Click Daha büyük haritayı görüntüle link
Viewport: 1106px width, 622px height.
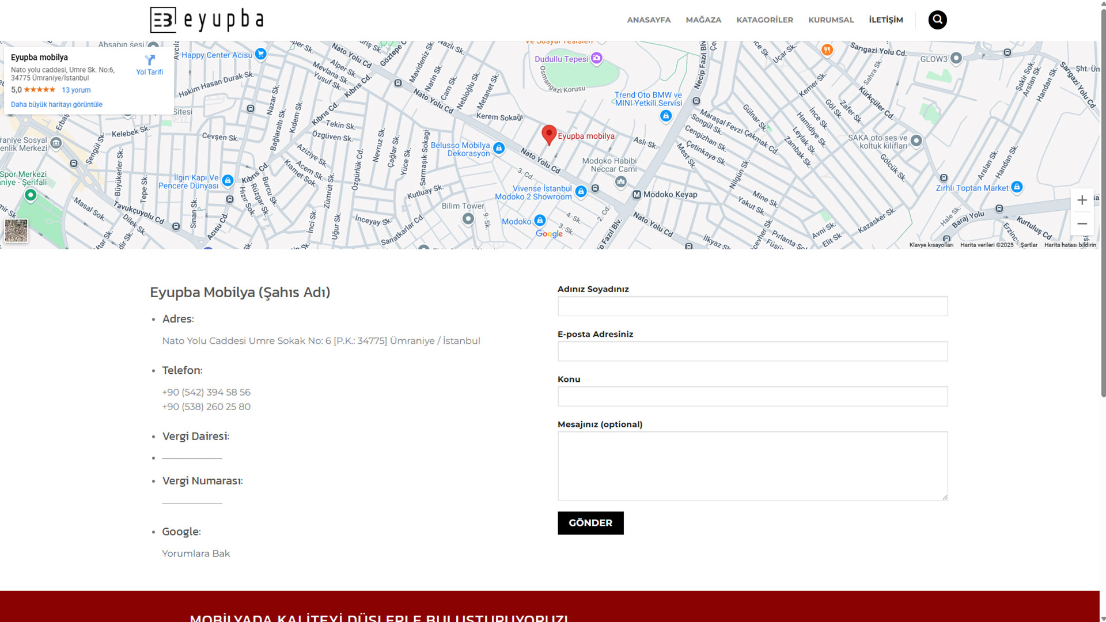pyautogui.click(x=56, y=105)
